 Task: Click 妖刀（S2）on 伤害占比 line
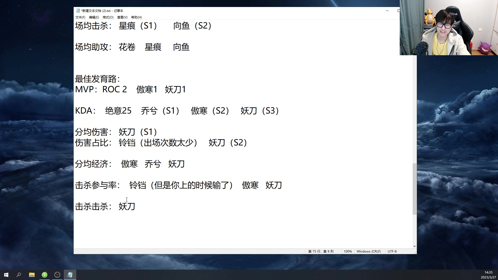pos(228,143)
